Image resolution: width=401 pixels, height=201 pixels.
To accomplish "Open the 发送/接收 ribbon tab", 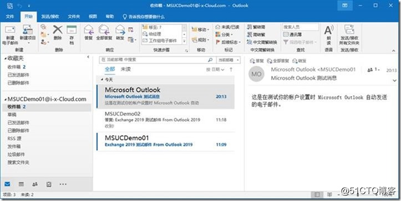I will click(50, 17).
